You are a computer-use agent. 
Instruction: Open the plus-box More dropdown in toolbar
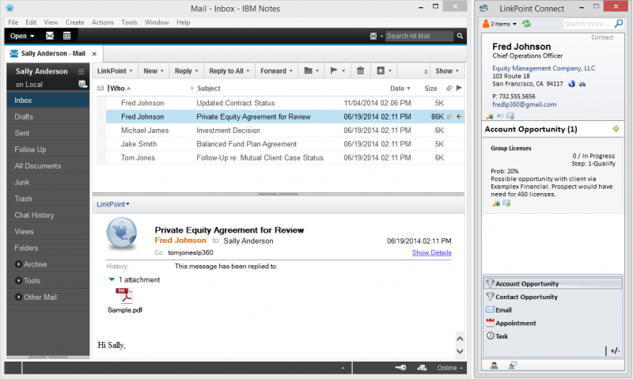coord(384,71)
